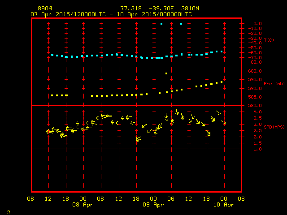Click the SPD(MPS) wind speed axis label

tap(274, 127)
